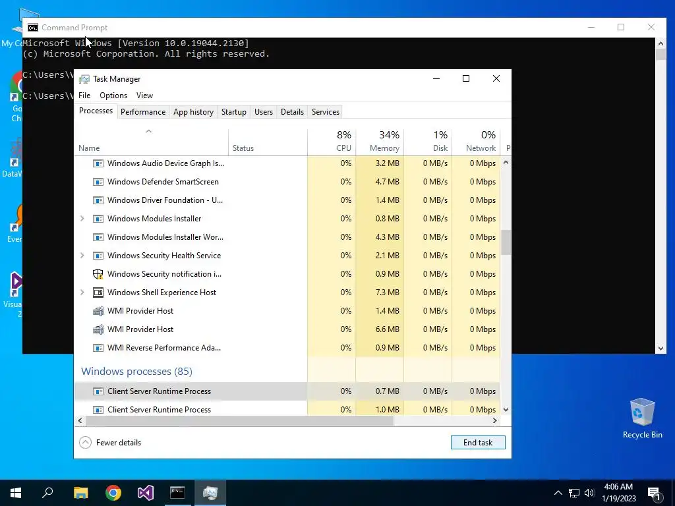Click Command Prompt scrollbar down arrow

tap(660, 349)
